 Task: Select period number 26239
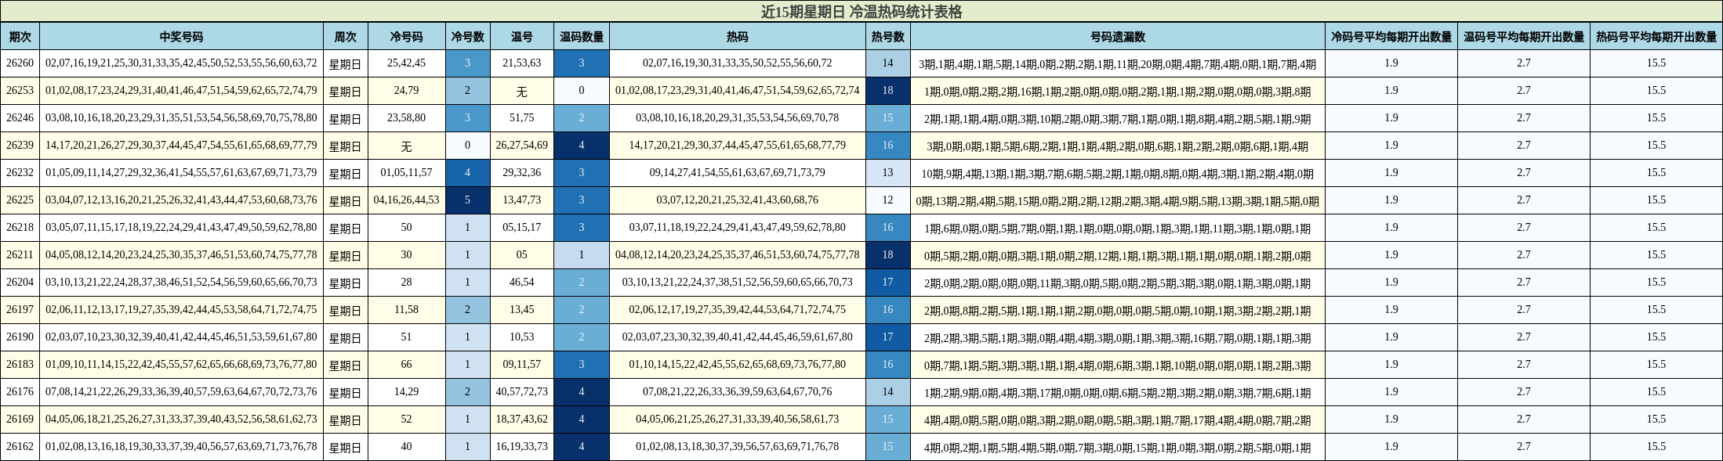click(20, 146)
